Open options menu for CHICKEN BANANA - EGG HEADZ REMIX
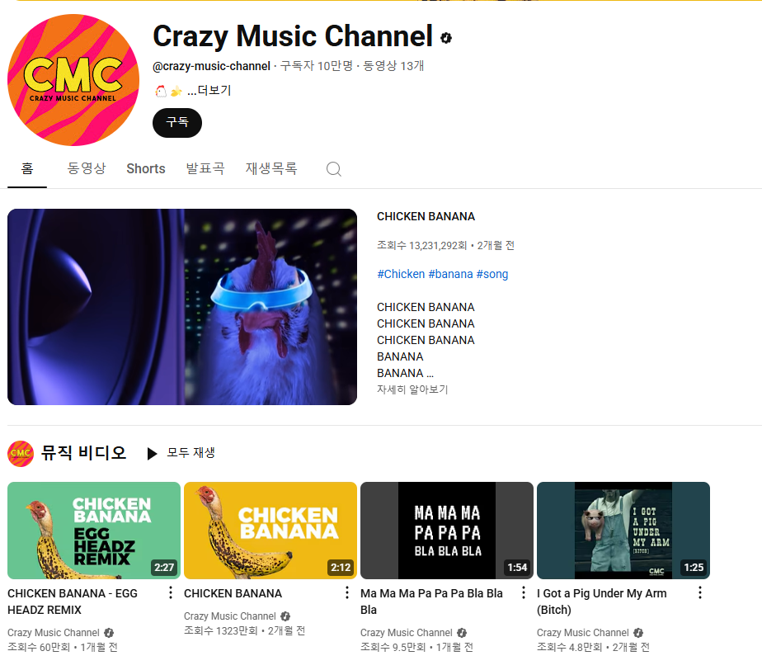 click(171, 592)
